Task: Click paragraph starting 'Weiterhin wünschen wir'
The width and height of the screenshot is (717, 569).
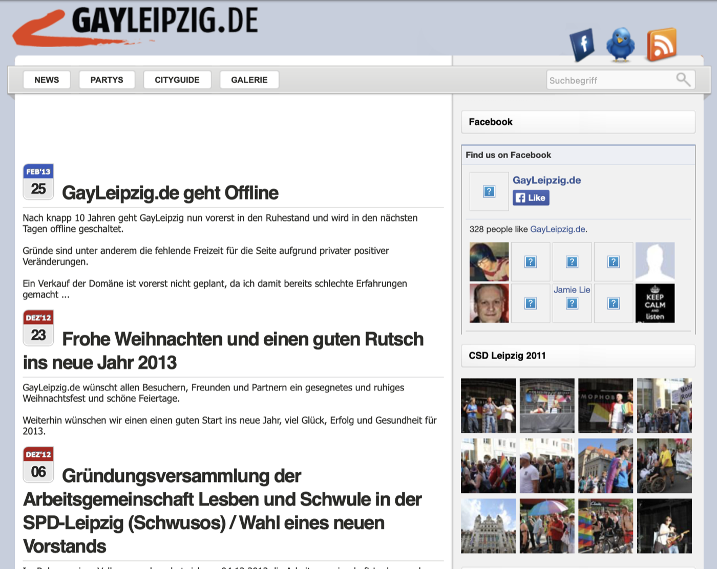Action: point(229,426)
